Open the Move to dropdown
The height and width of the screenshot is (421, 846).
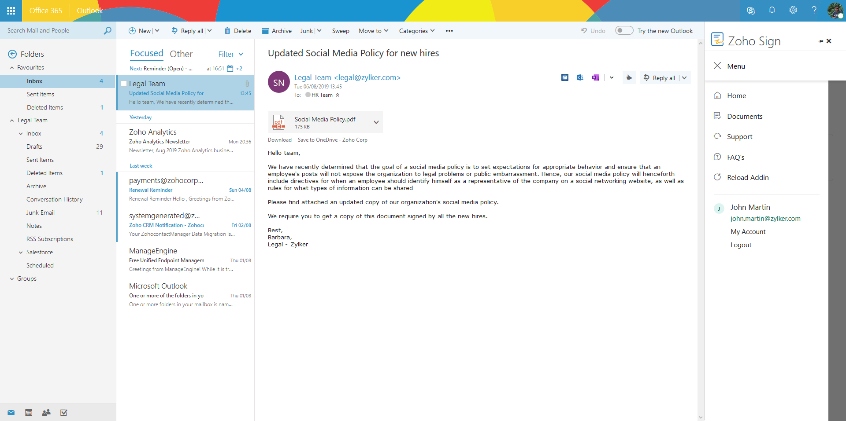point(374,31)
